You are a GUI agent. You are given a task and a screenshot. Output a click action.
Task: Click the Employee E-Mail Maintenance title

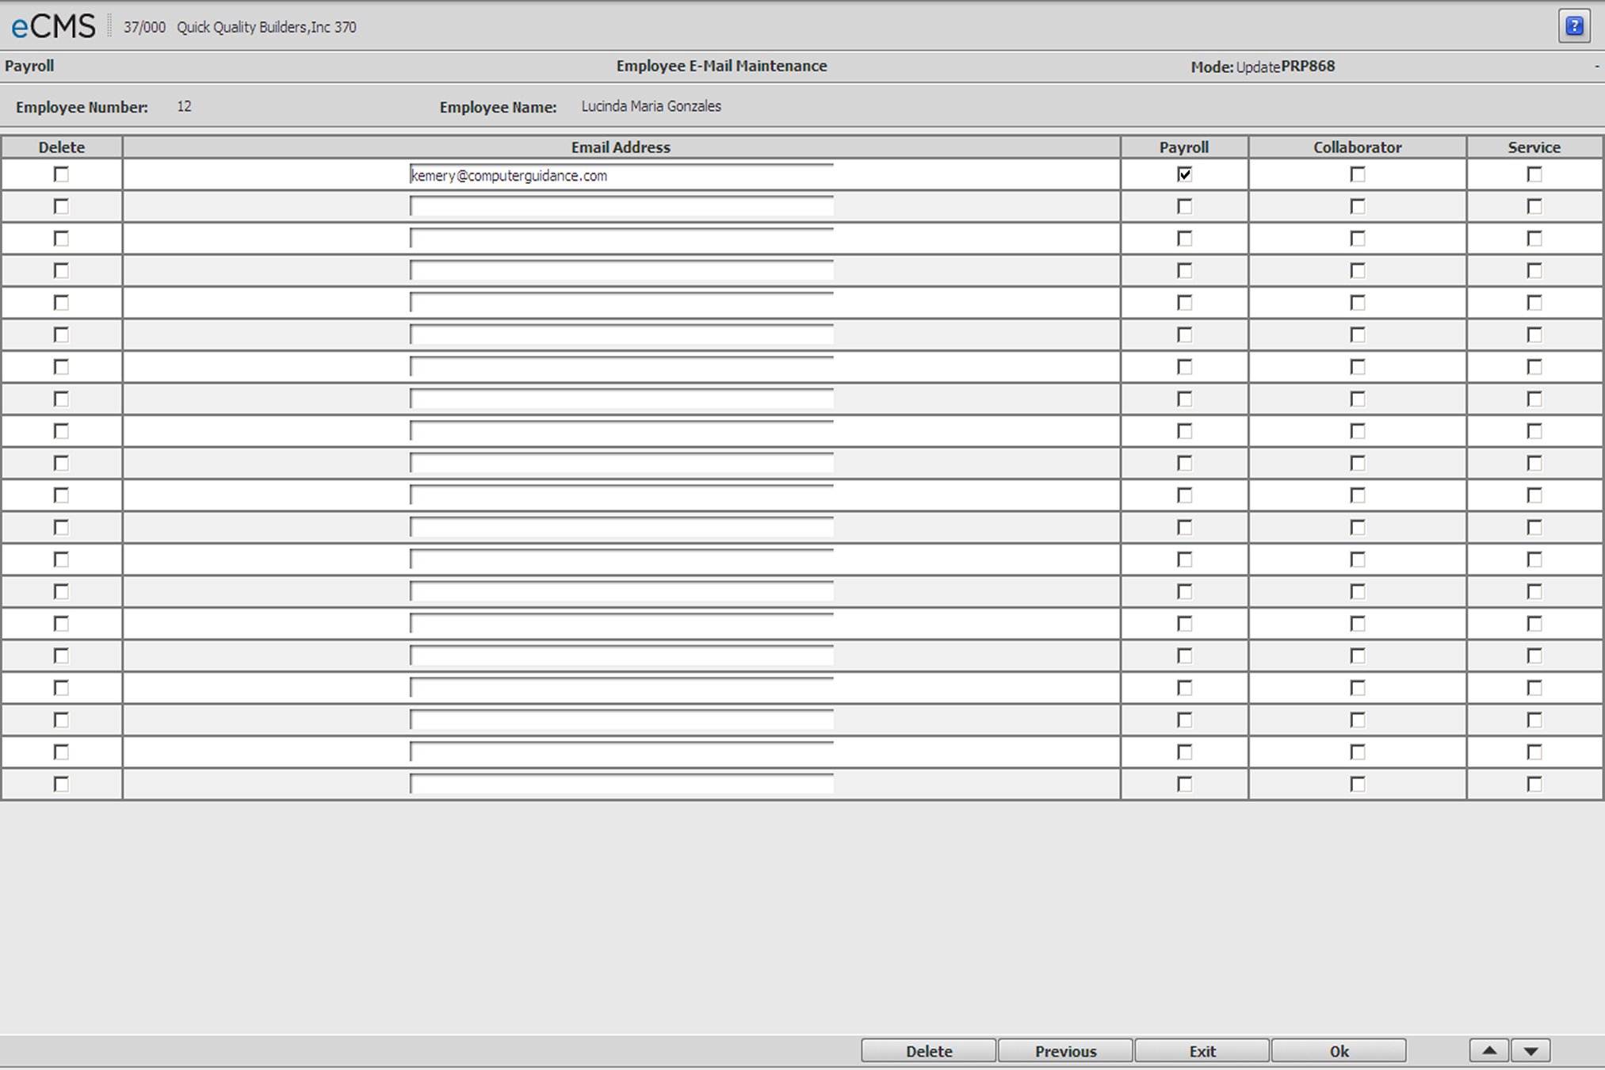pos(721,66)
